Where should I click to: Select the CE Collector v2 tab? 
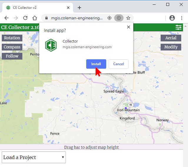coord(35,8)
